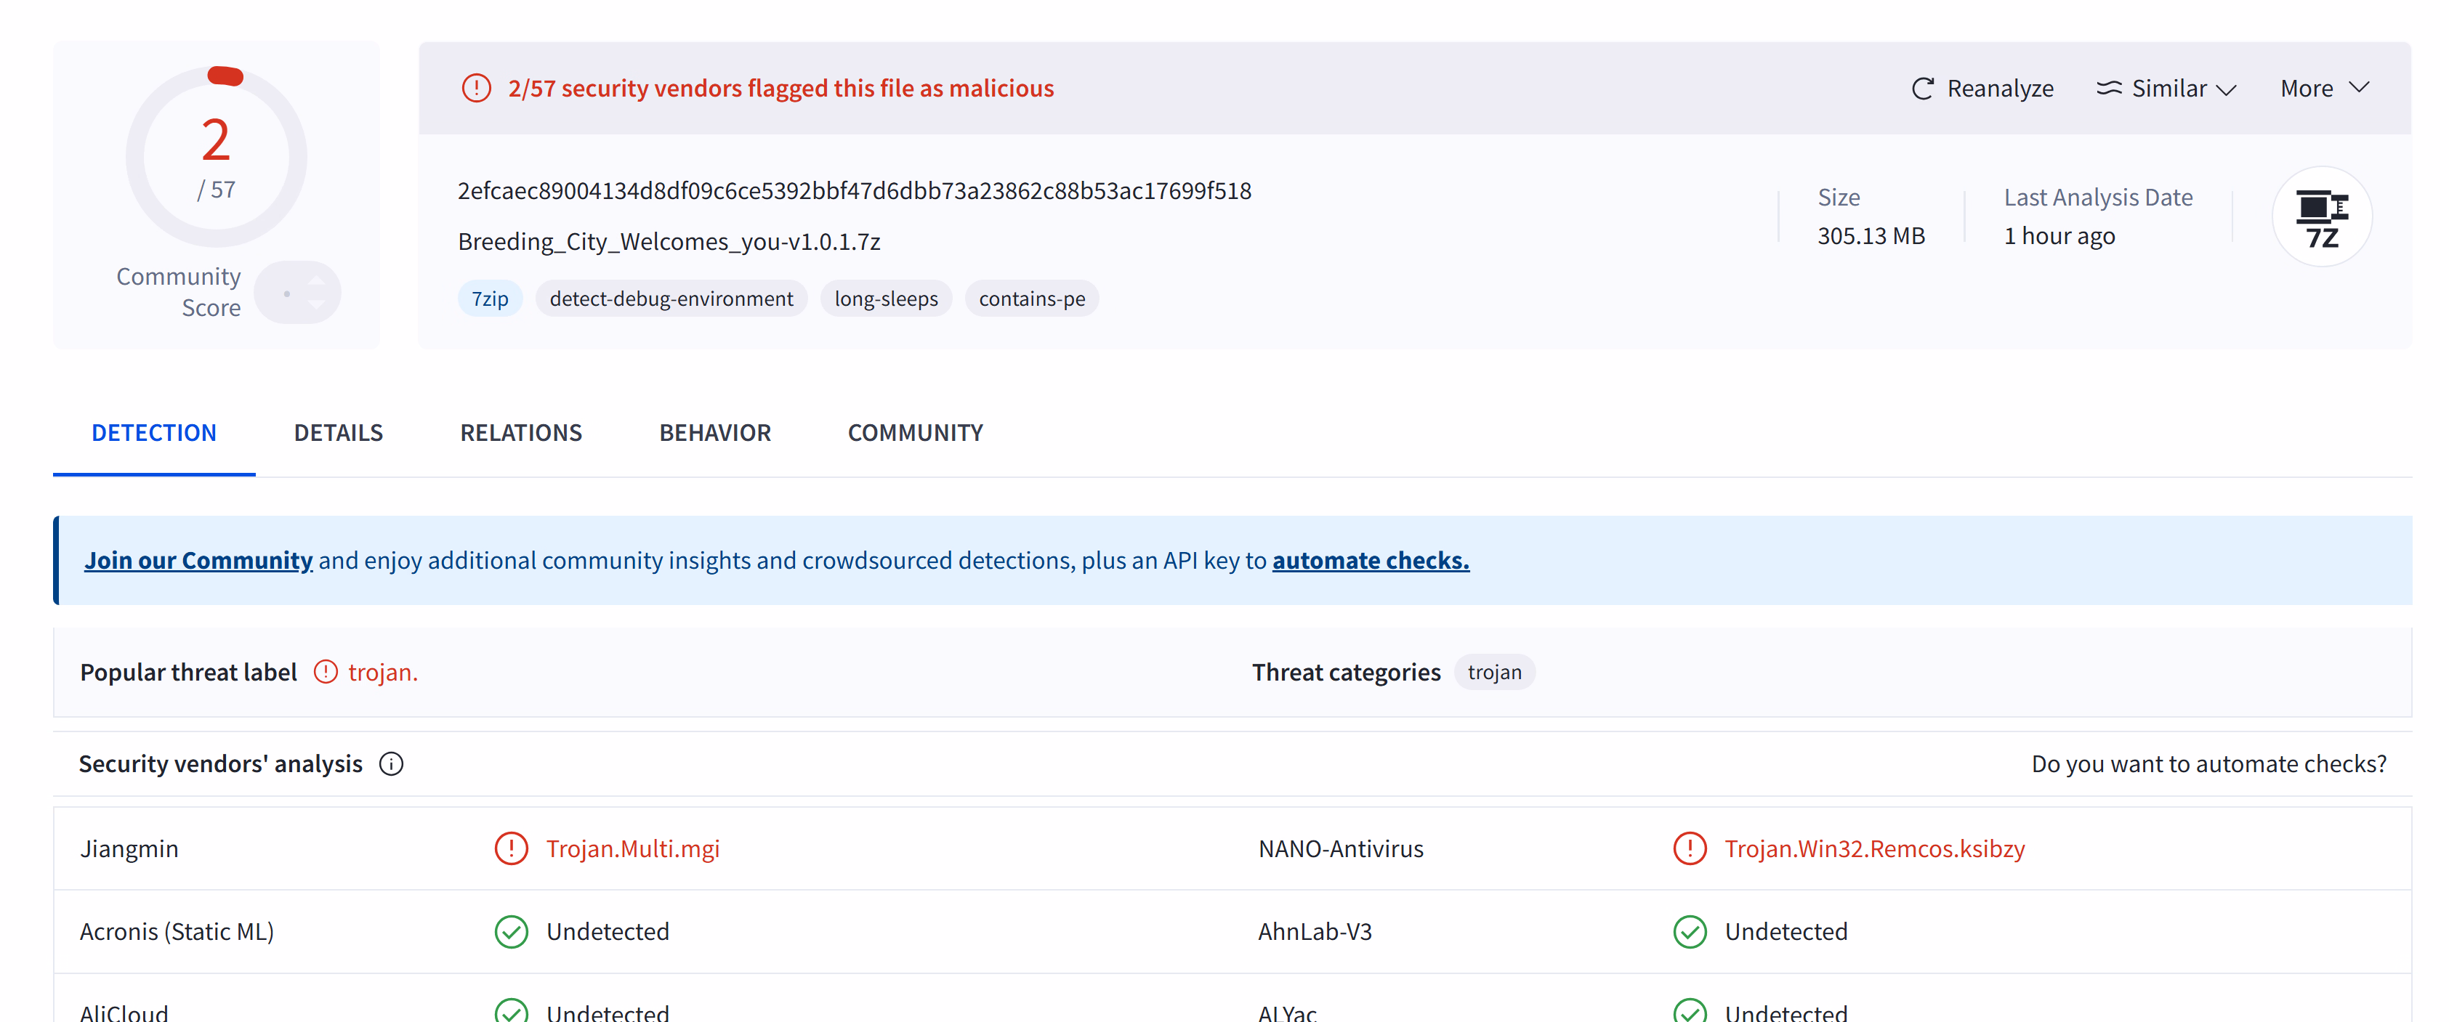Click the alert icon beside Trojan.Win32.Remcos.ksibzy
The image size is (2449, 1022).
click(1690, 848)
